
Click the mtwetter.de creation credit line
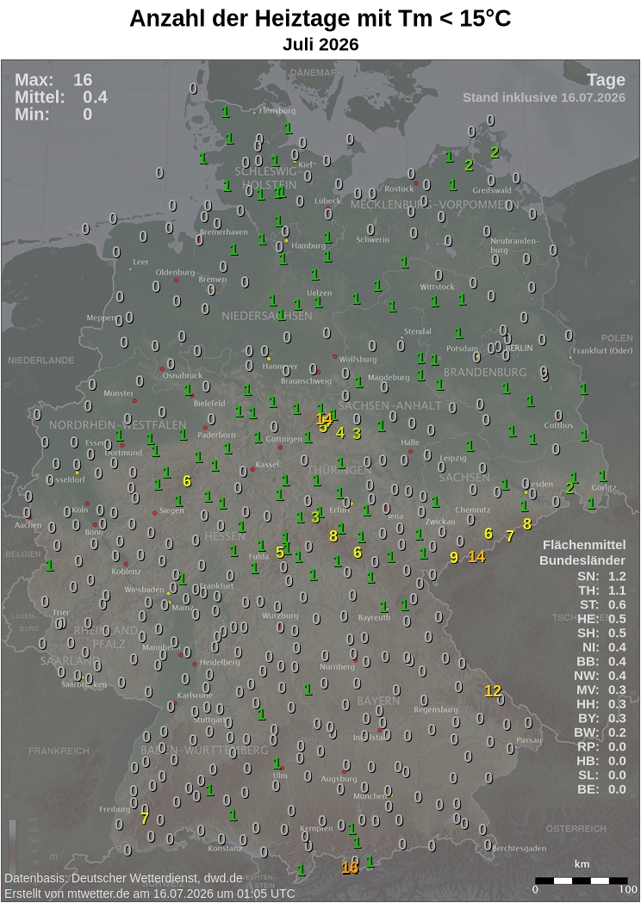click(150, 894)
